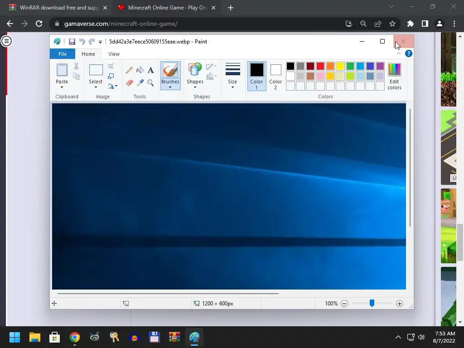Choose the red color swatch

click(x=320, y=66)
